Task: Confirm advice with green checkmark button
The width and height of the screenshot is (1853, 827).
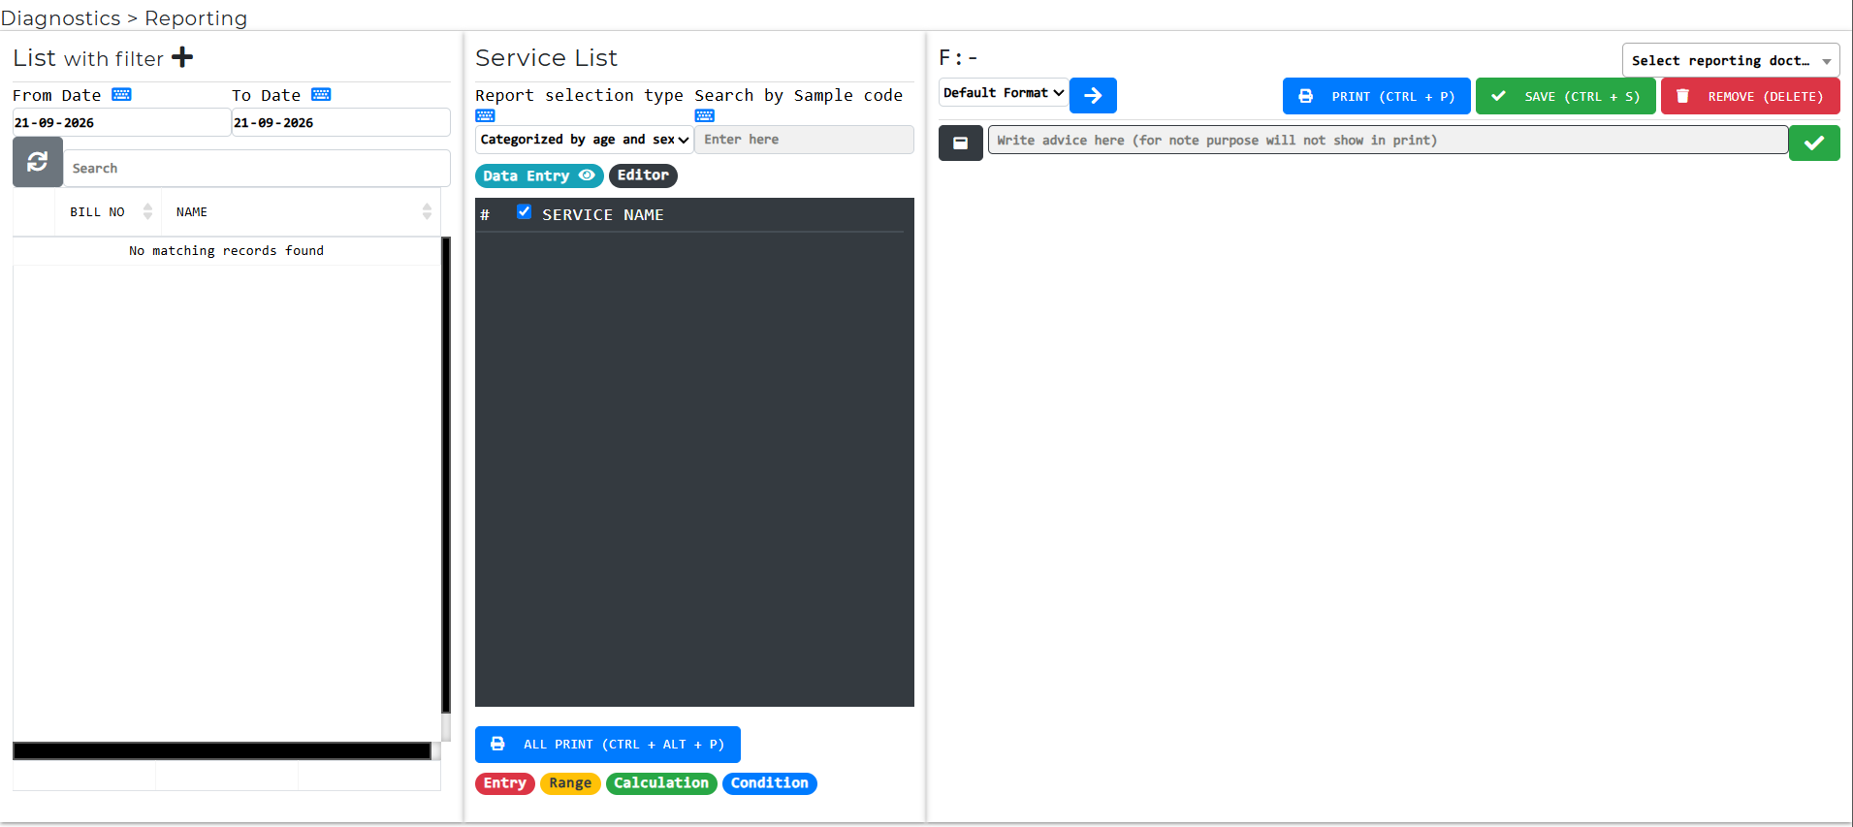Action: [1814, 143]
